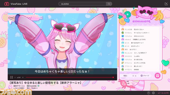Click the 6/7 01:22 PM clock
Screen dimensions: 170x95
click(163, 93)
